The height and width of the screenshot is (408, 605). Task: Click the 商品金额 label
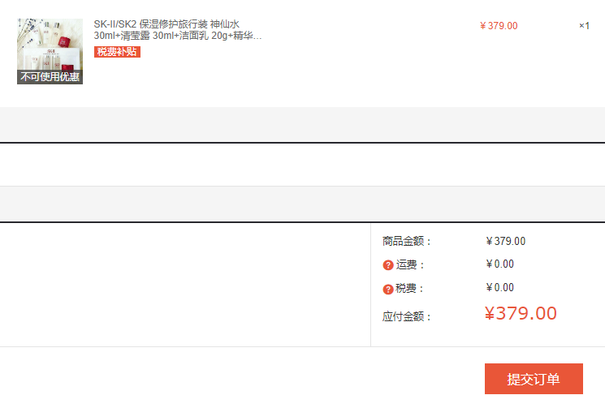point(406,241)
